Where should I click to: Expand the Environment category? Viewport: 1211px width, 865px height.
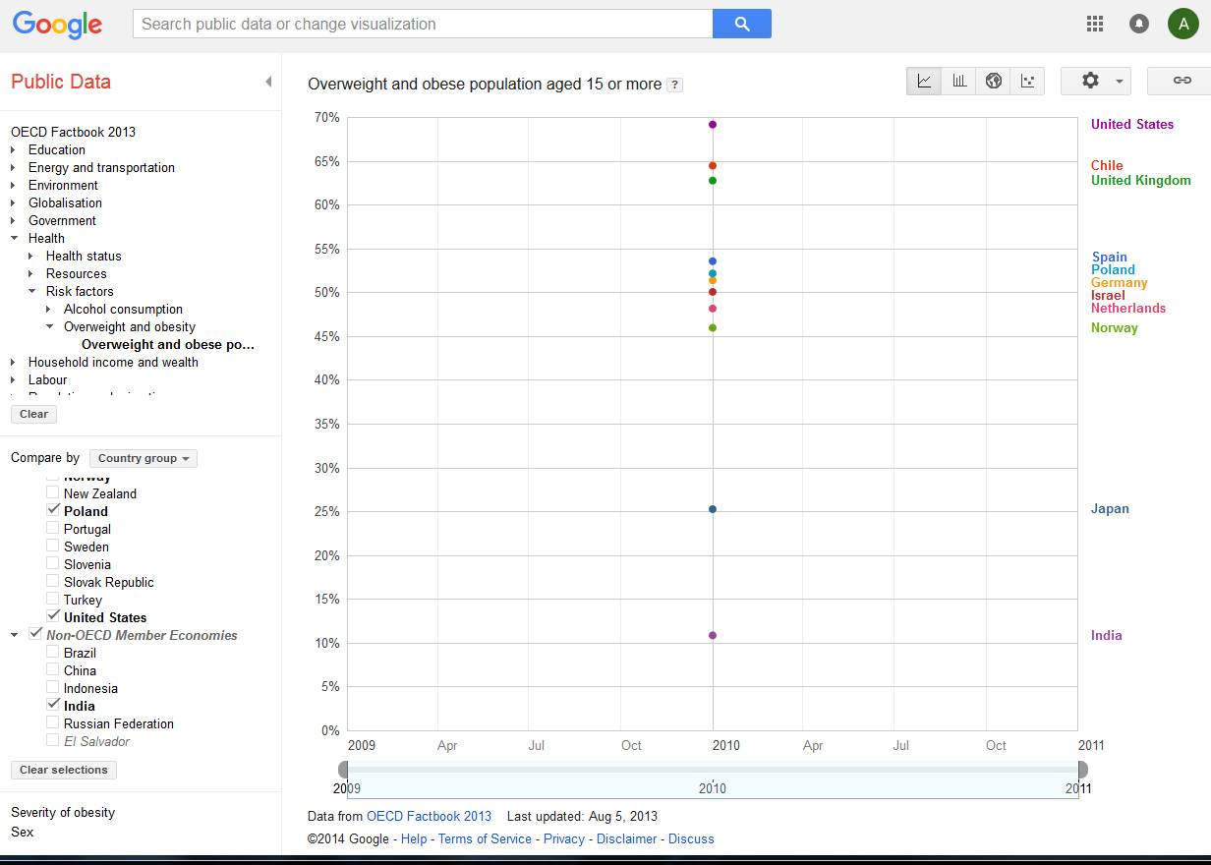click(x=14, y=185)
